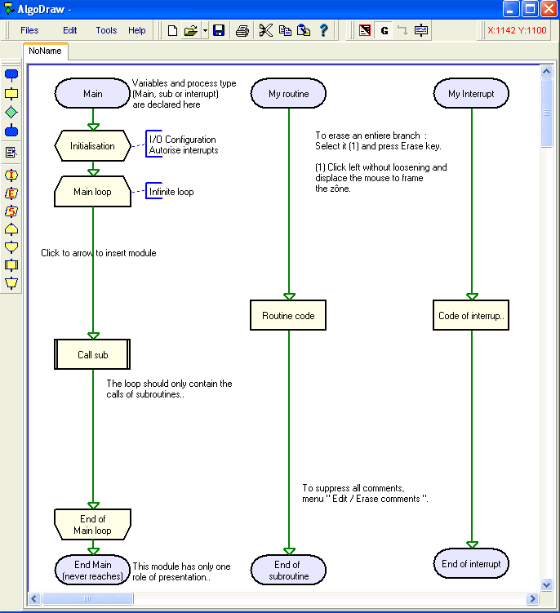Screen dimensions: 560x613
Task: Select the red 'E' module tool
Action: 11,193
